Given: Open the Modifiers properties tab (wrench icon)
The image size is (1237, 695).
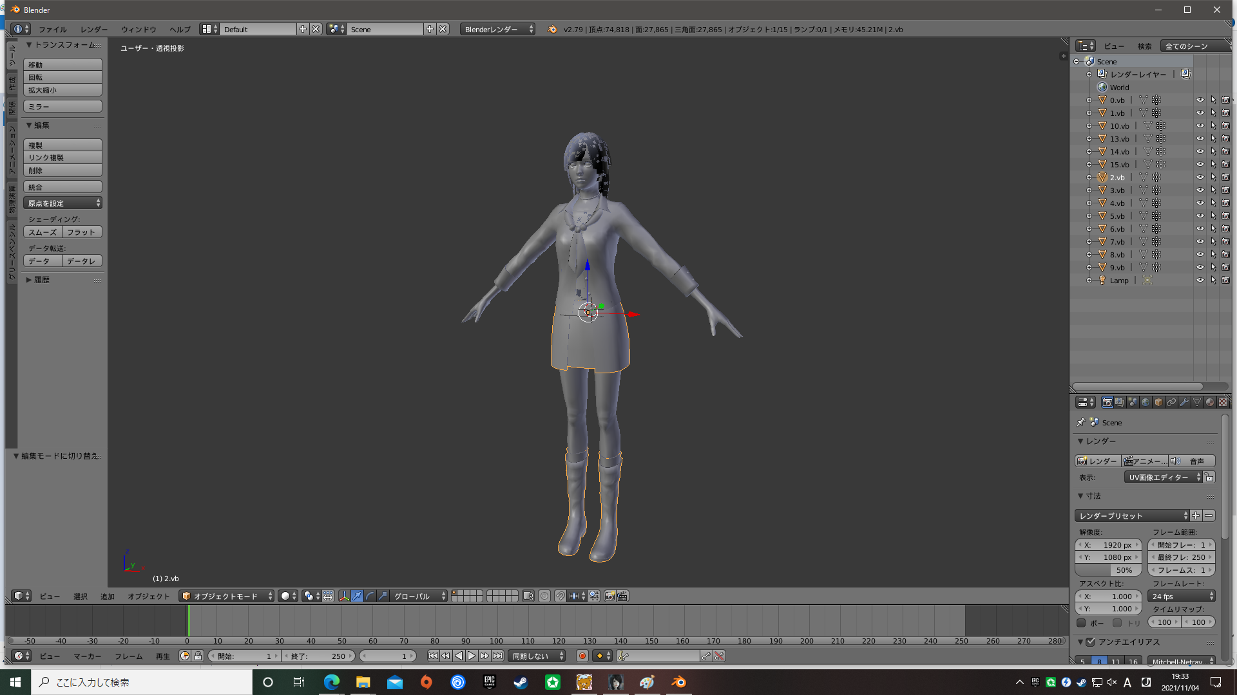Looking at the screenshot, I should point(1184,402).
